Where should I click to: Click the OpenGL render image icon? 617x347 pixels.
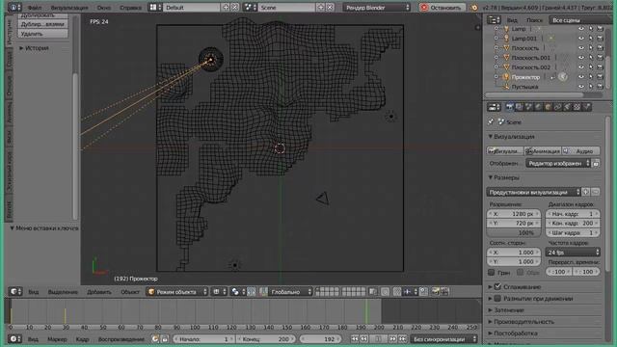tap(435, 292)
